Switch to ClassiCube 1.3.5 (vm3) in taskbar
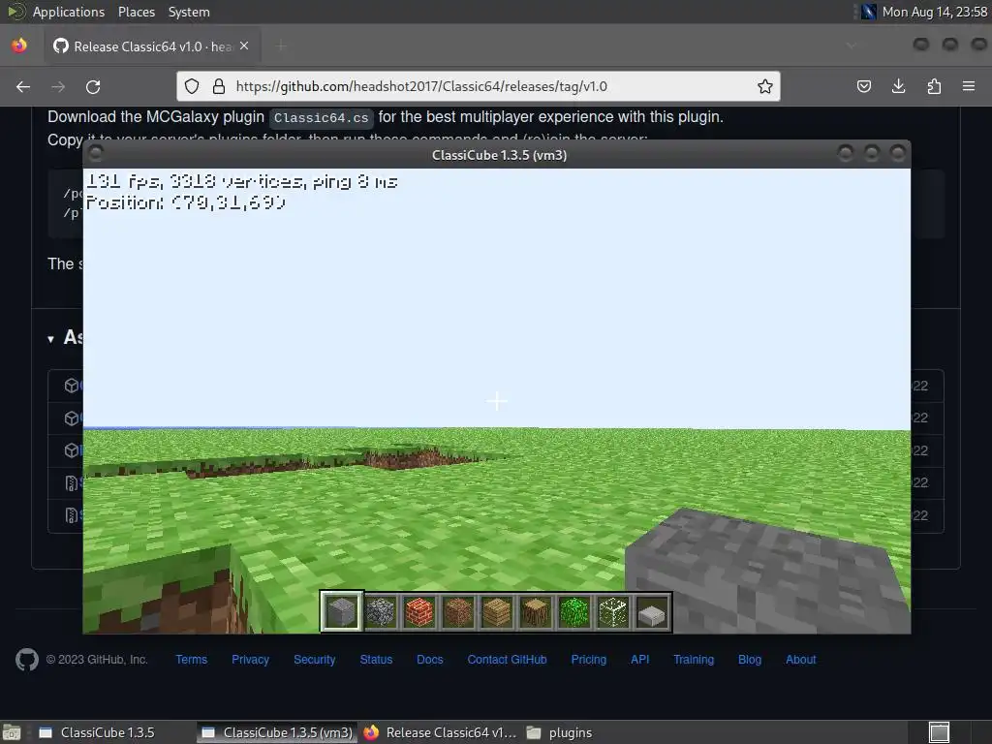 [x=277, y=732]
